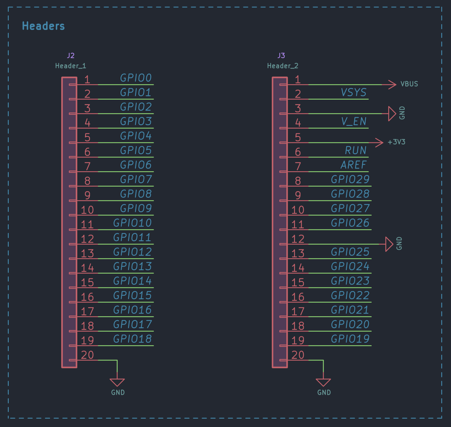Select the GPIO10 net label
The height and width of the screenshot is (427, 451).
[132, 223]
